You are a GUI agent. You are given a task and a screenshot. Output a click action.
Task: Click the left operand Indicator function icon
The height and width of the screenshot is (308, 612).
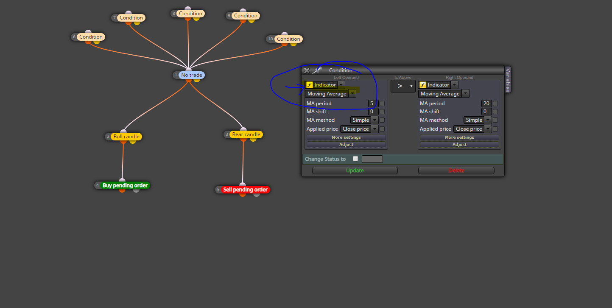point(310,85)
